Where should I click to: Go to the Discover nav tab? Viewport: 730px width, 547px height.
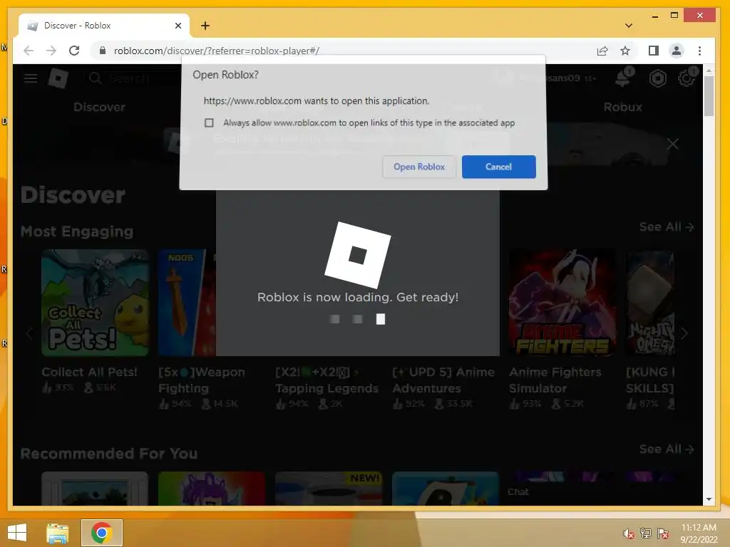pyautogui.click(x=99, y=108)
